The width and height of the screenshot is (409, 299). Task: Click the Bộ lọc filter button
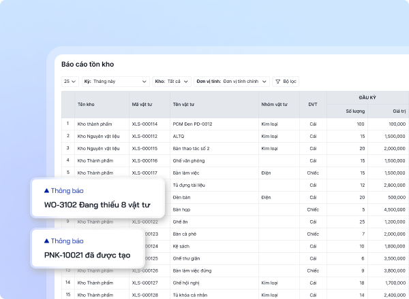point(286,82)
